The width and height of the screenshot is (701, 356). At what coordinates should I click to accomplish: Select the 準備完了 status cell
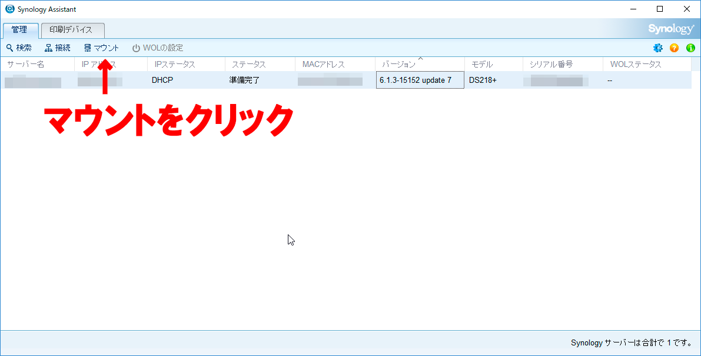[244, 80]
